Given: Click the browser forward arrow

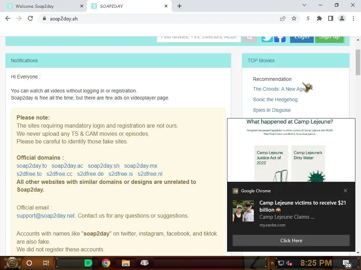Looking at the screenshot, I should coord(19,18).
